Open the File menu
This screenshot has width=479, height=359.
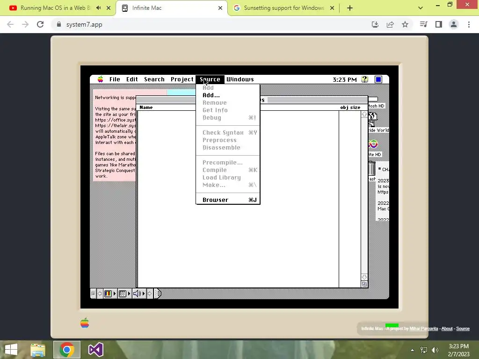pos(115,79)
